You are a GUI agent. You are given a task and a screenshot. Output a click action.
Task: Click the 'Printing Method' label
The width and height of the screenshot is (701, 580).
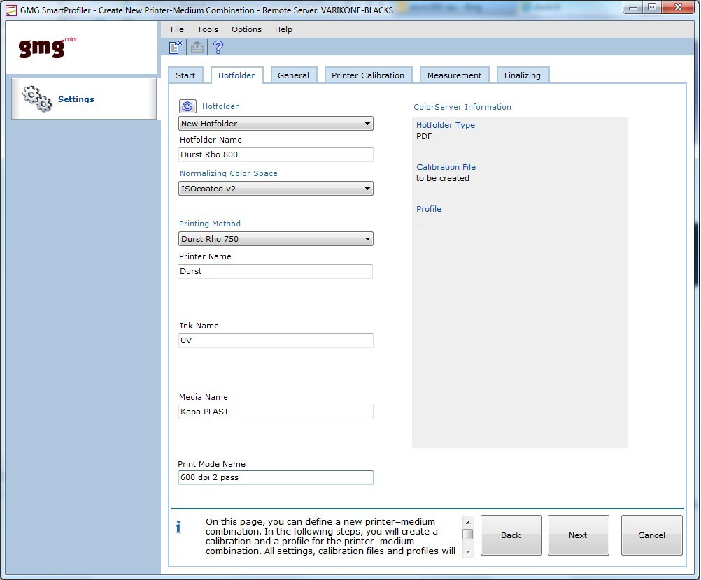click(210, 223)
